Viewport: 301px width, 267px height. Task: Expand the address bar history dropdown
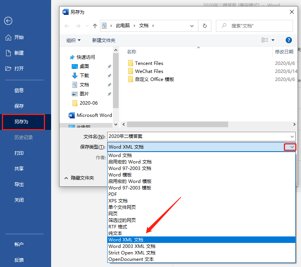pos(192,26)
